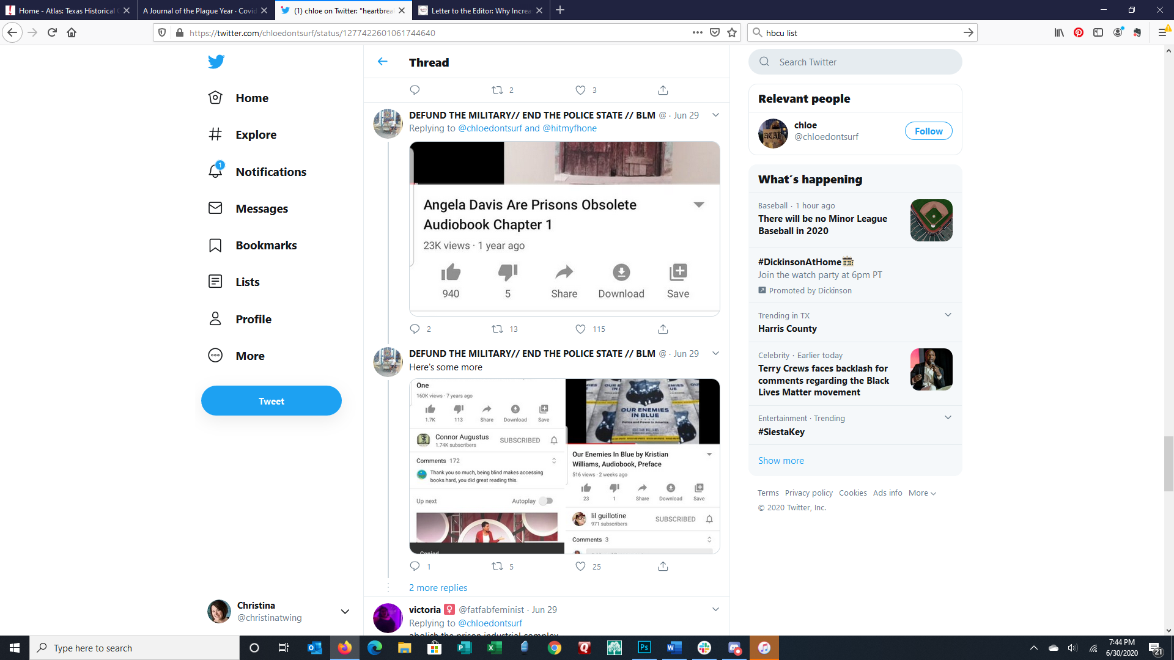
Task: Bookmark this page with star icon
Action: [x=732, y=32]
